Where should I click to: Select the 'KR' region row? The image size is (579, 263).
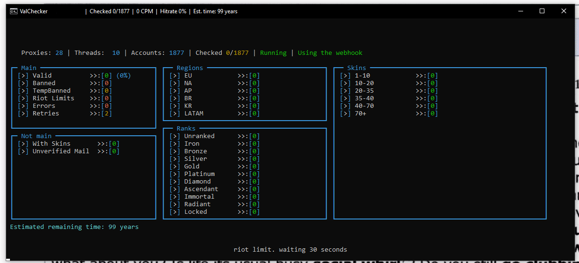[215, 106]
